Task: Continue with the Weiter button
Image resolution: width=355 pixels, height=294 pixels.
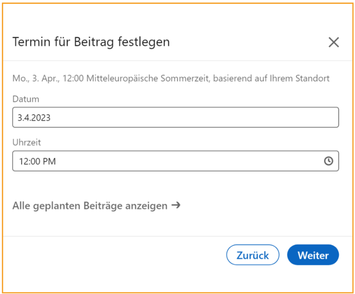Action: (x=313, y=255)
